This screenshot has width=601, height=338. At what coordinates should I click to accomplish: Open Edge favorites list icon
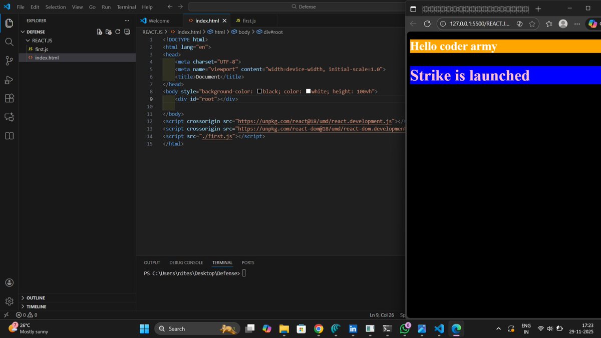(548, 24)
